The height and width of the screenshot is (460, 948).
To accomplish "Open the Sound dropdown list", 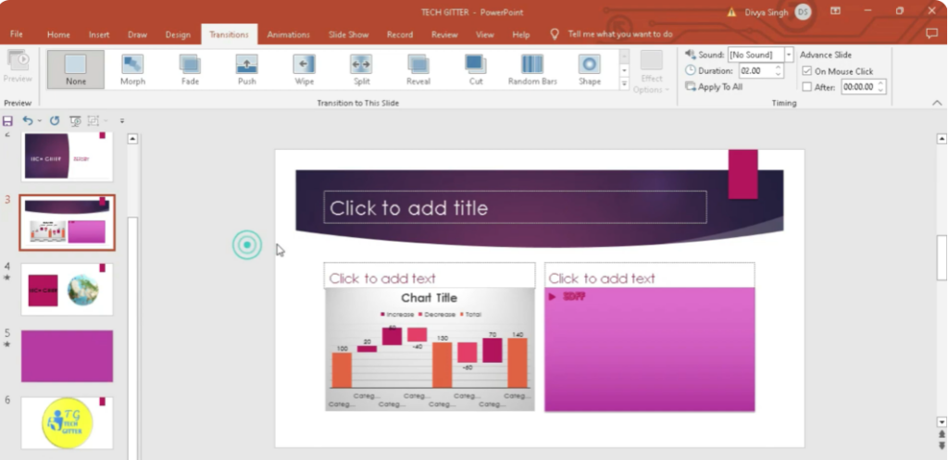I will 789,56.
